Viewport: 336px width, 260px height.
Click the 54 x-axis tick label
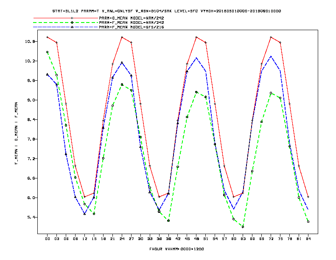pos(215,239)
